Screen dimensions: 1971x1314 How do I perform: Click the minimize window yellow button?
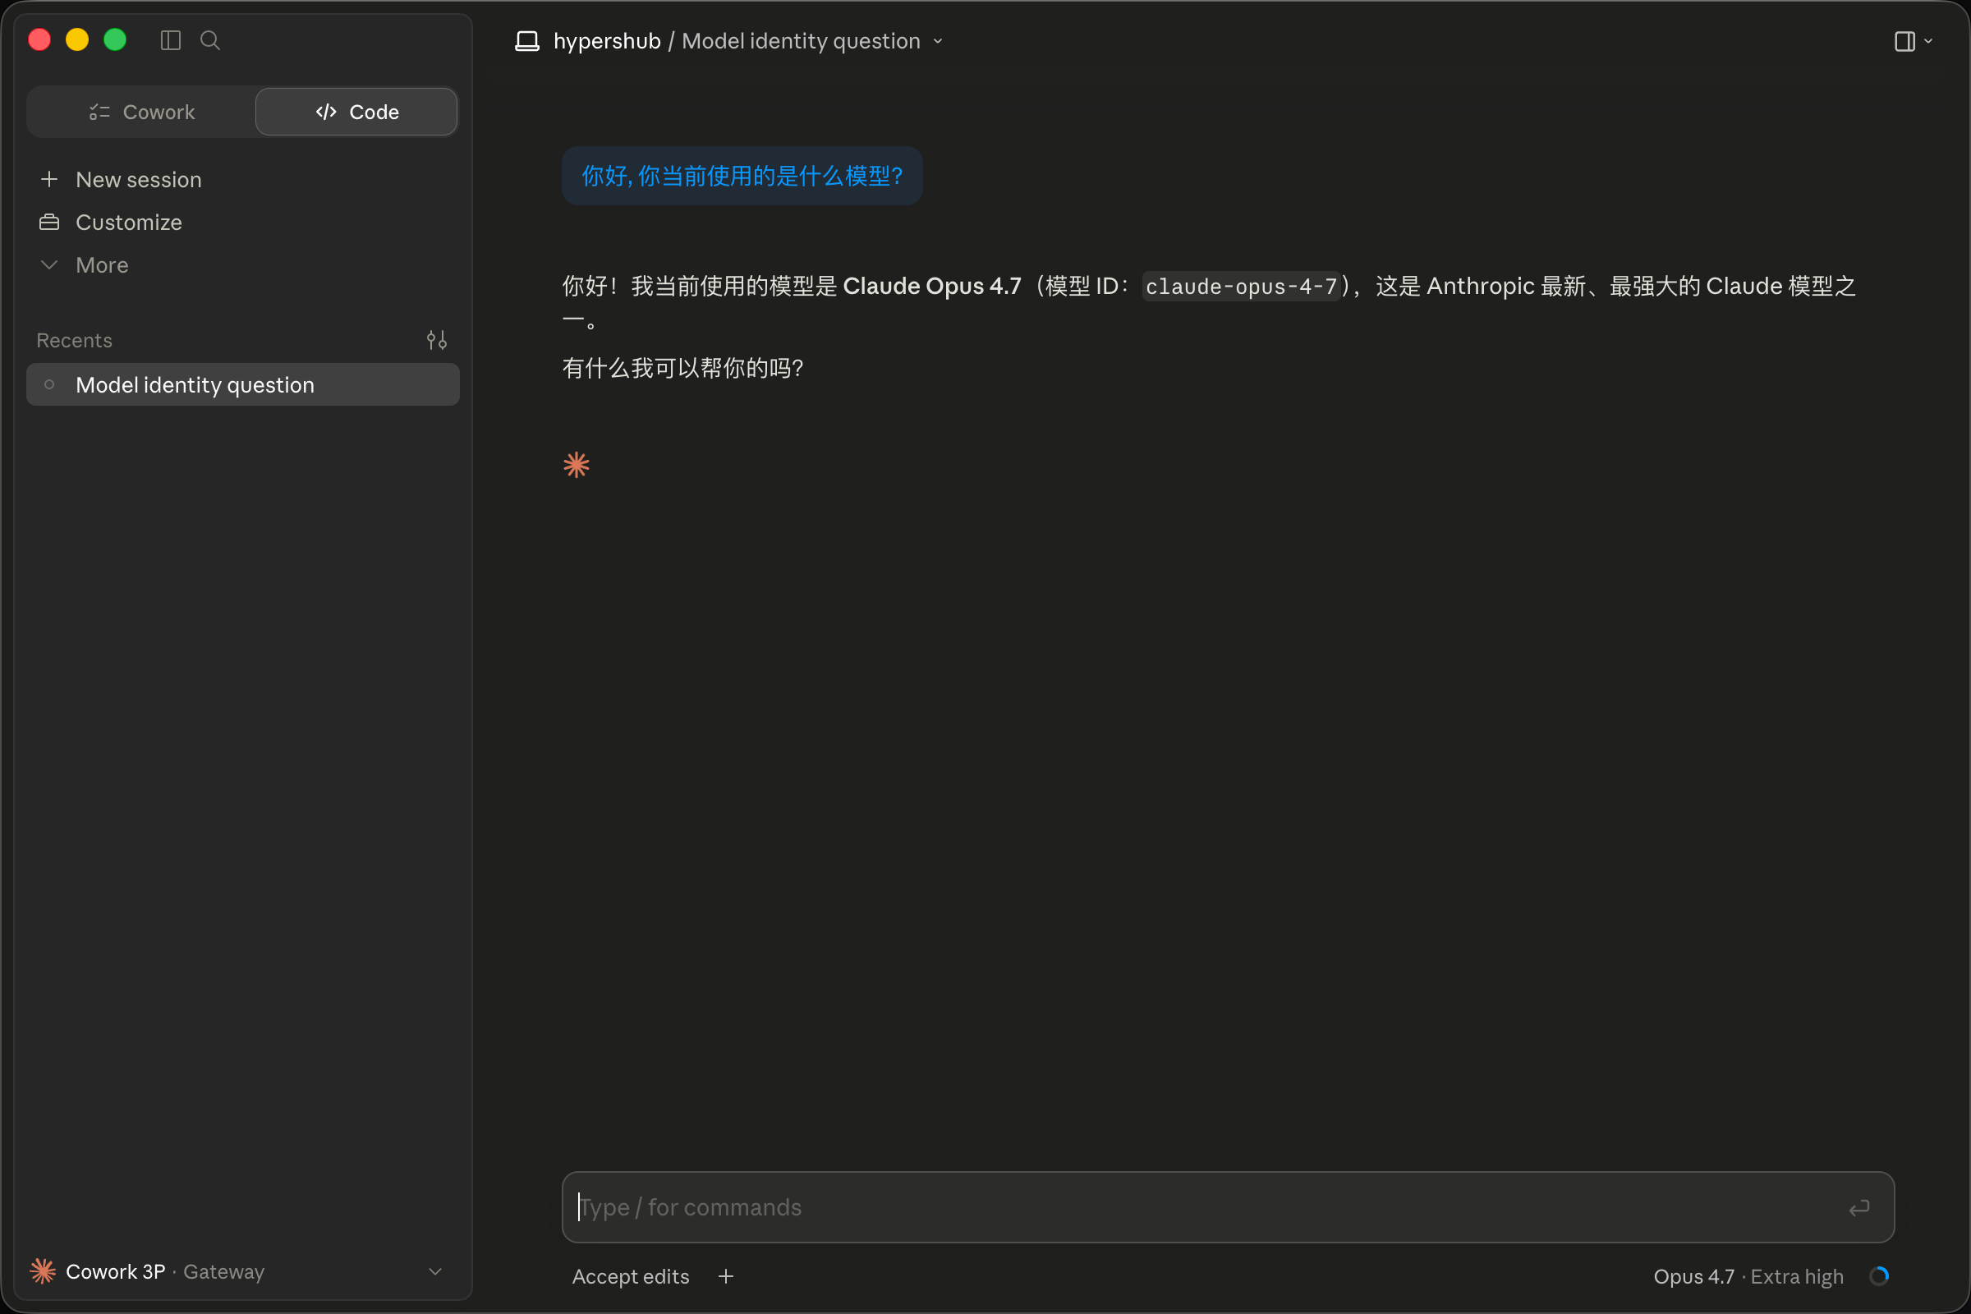tap(77, 40)
